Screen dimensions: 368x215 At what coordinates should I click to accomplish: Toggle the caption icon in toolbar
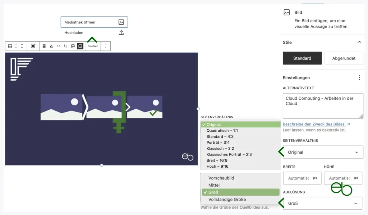click(x=80, y=46)
